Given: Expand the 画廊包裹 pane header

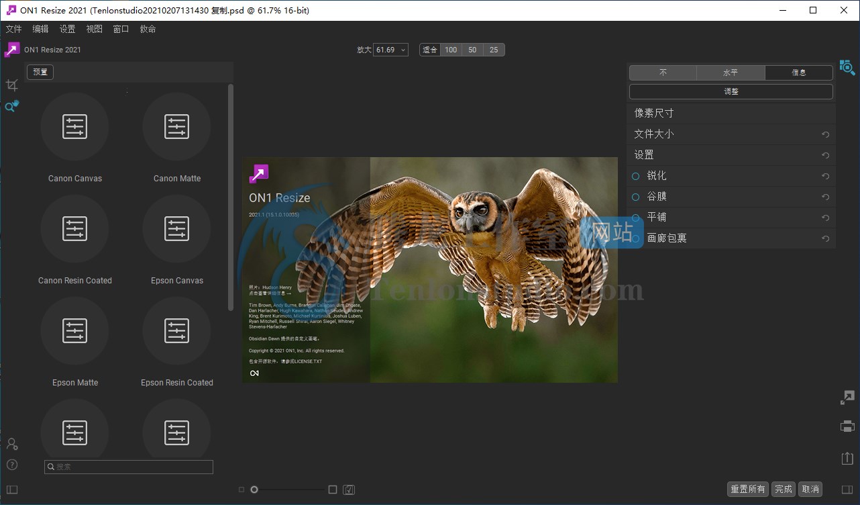Looking at the screenshot, I should point(732,238).
